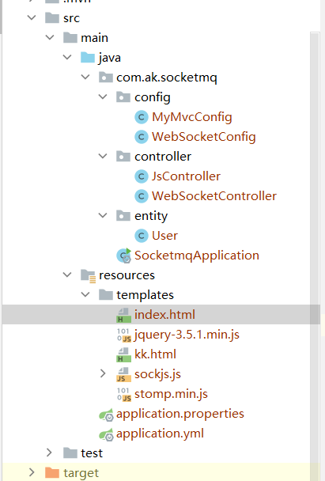Image resolution: width=325 pixels, height=481 pixels.
Task: Click the resources folder icon
Action: [89, 275]
